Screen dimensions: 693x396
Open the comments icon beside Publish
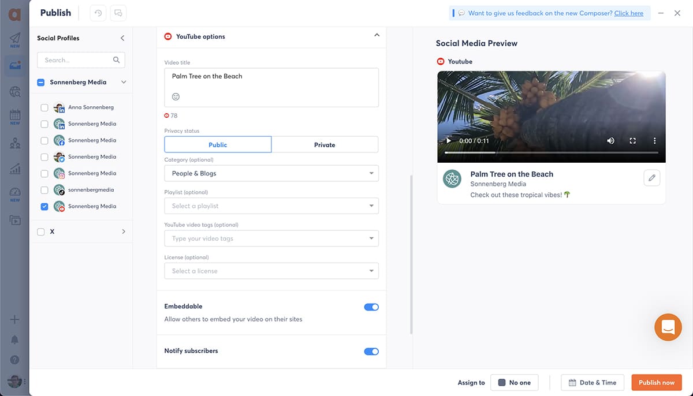(x=118, y=13)
